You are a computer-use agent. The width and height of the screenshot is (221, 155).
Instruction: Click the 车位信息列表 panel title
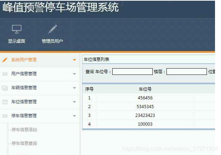point(96,59)
